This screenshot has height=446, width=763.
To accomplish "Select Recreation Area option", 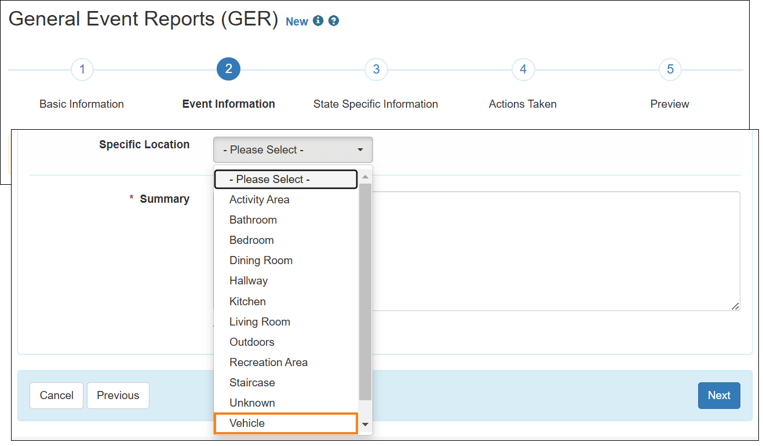I will click(286, 363).
